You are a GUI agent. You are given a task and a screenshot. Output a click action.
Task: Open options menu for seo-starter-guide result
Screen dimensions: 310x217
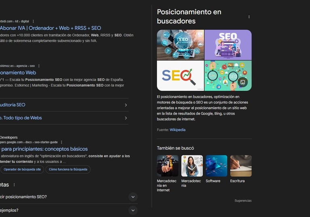click(61, 142)
